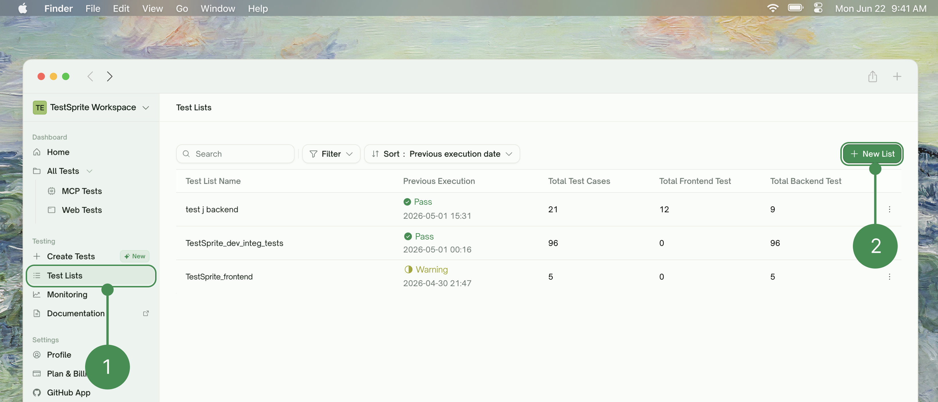938x402 pixels.
Task: Click the battery status icon
Action: [x=795, y=8]
